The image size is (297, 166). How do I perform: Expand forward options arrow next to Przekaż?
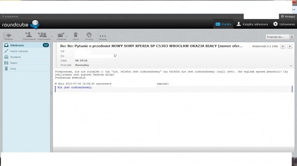click(x=67, y=36)
